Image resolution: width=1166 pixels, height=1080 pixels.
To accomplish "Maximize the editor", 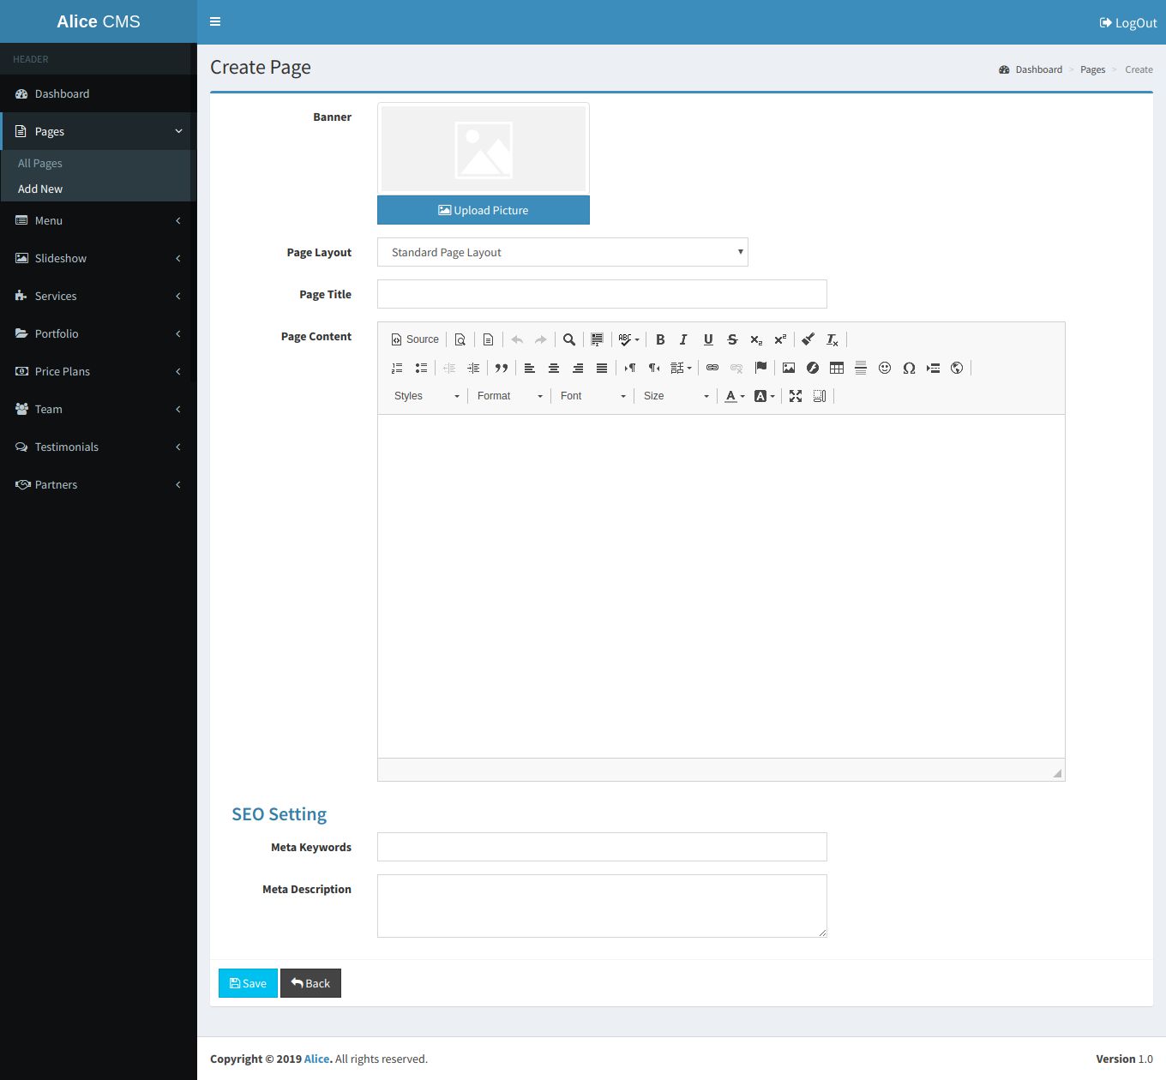I will point(796,396).
